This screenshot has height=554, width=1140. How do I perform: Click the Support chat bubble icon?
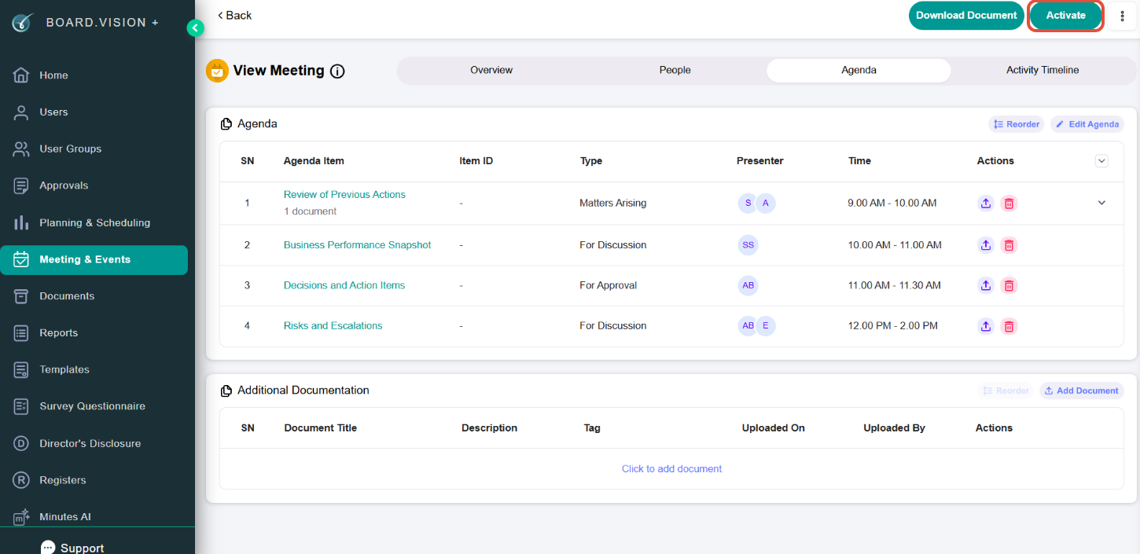coord(48,547)
